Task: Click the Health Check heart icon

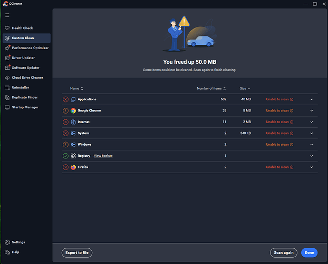Action: tap(7, 28)
